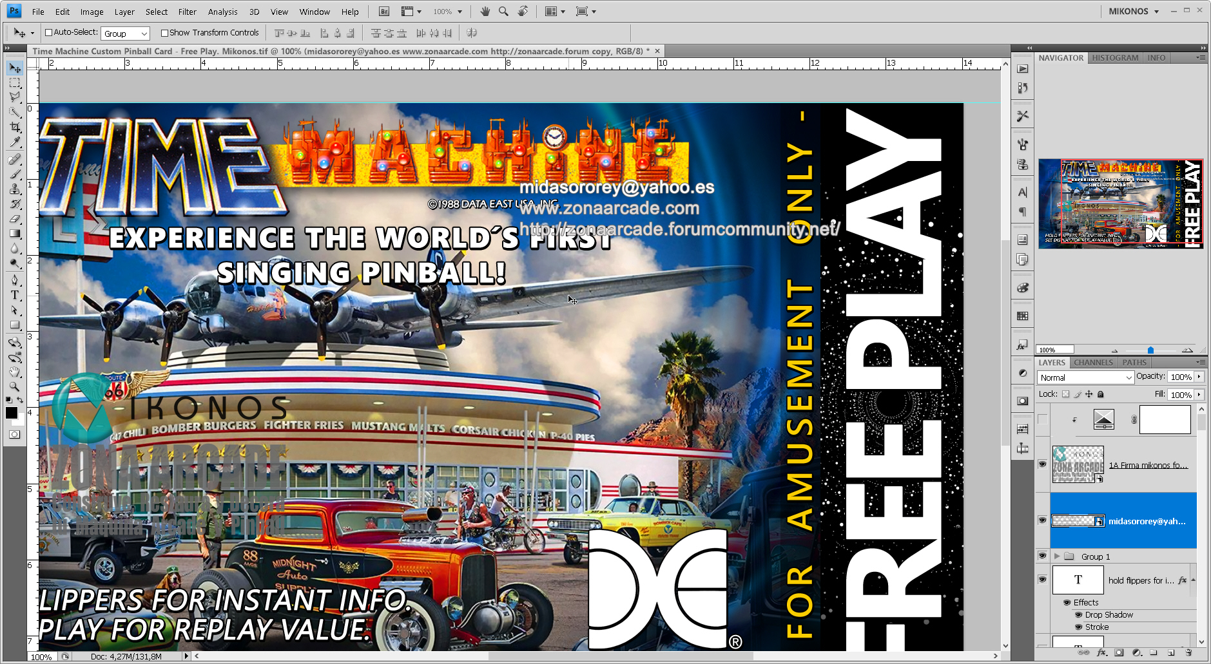
Task: Open the Opacity slider arrow
Action: pyautogui.click(x=1199, y=377)
